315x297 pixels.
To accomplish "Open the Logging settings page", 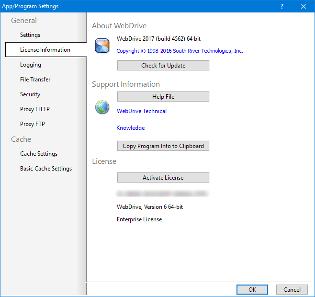I will tap(31, 65).
